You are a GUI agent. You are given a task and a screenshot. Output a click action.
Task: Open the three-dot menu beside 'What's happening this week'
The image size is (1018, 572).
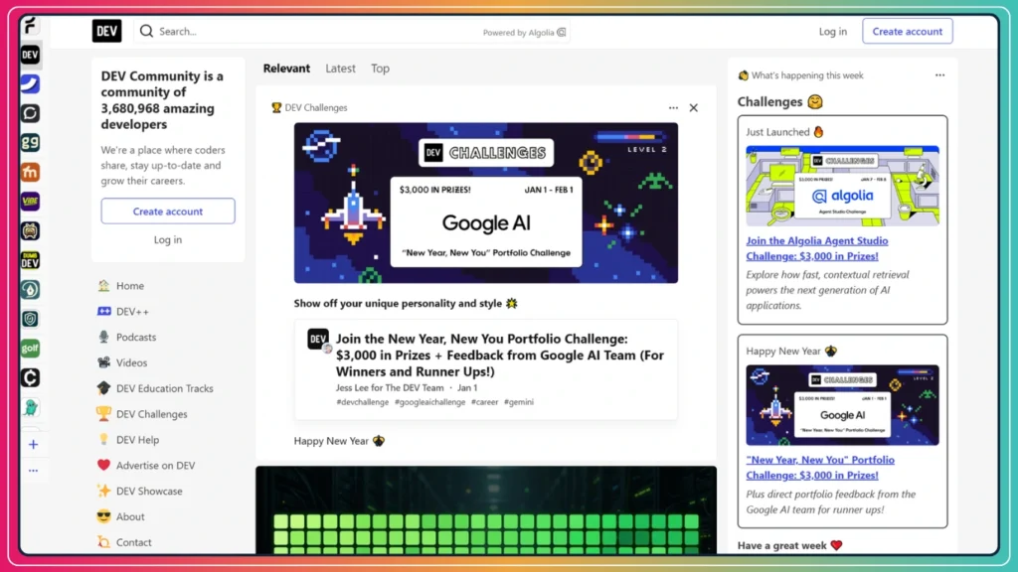click(x=939, y=75)
